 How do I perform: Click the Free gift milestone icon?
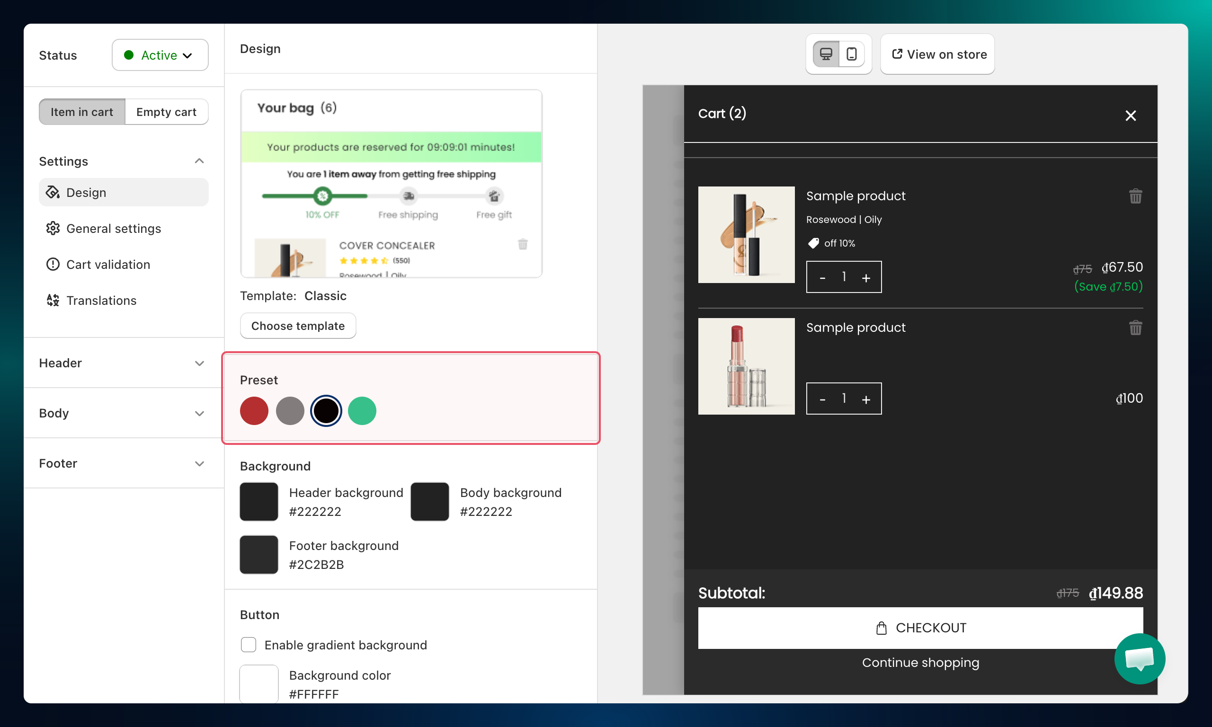[x=494, y=196]
